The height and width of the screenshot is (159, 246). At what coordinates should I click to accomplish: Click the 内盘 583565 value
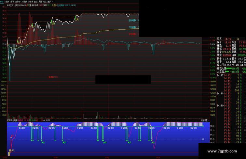tap(241, 55)
